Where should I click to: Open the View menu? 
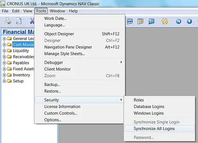pos(28,11)
